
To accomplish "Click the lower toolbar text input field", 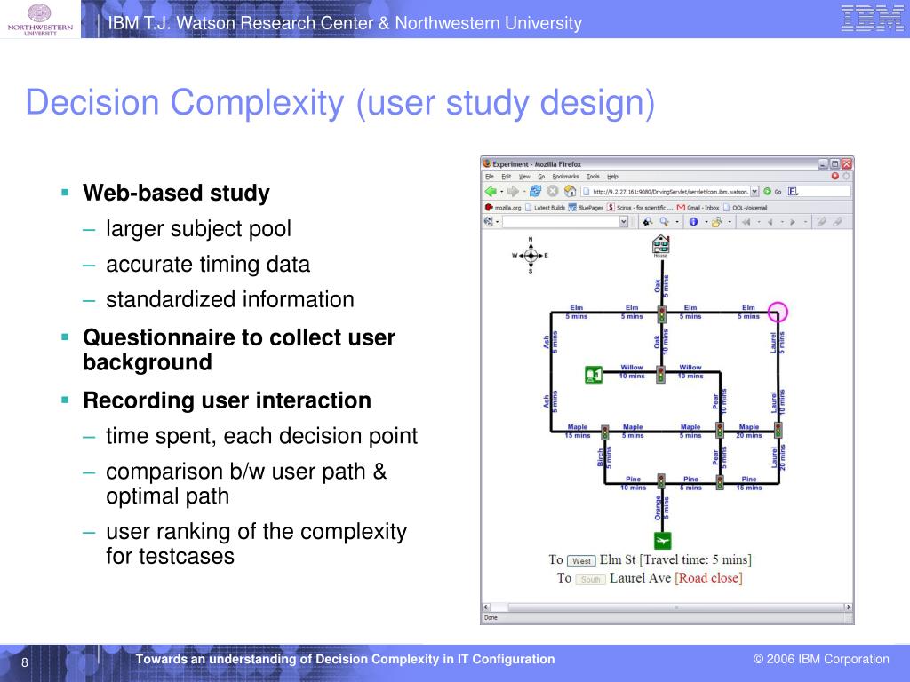I will [x=561, y=221].
